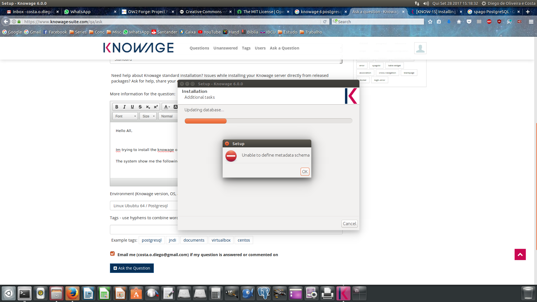Screen dimensions: 537x302
Task: Open the Knowage logo home link
Action: click(x=138, y=48)
